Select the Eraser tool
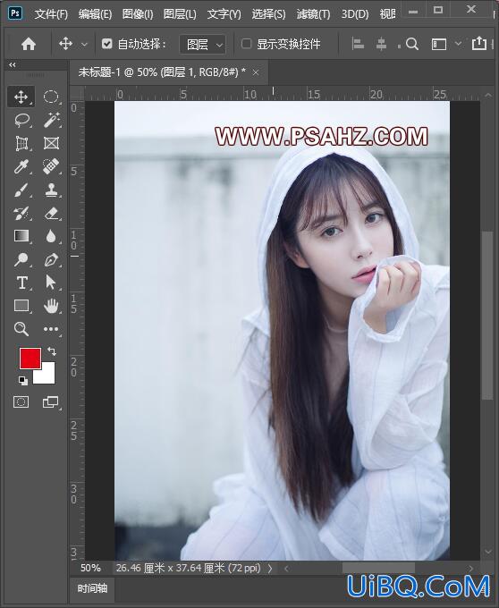This screenshot has height=608, width=499. (51, 214)
